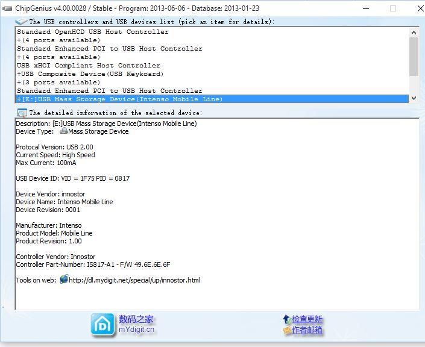Screen dimensions: 425x347
Task: Minimize the ChipGenius window
Action: point(366,8)
